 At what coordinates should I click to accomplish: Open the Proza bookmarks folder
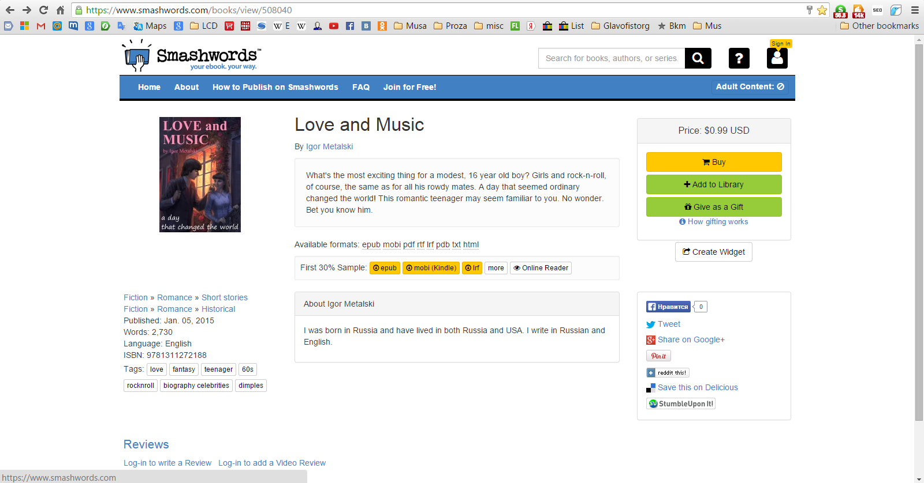[x=450, y=26]
